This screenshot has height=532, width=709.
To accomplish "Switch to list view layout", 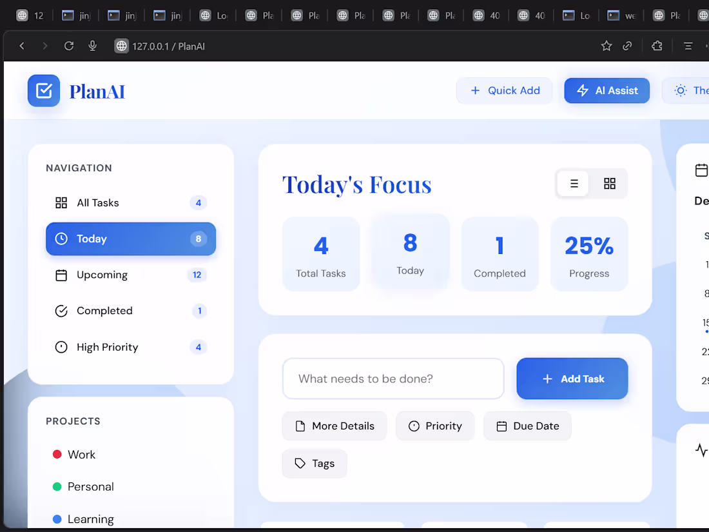I will 574,184.
